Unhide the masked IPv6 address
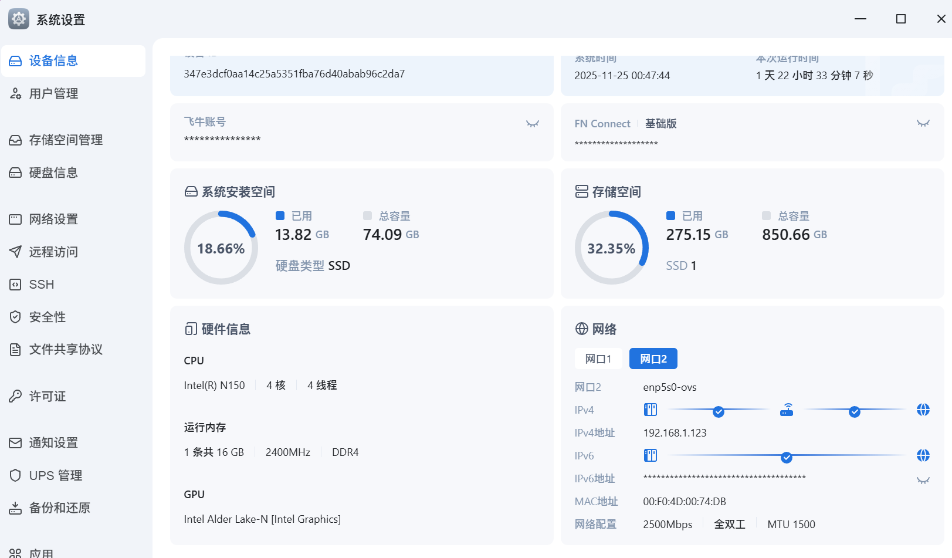Screen dimensions: 952x558 [x=923, y=480]
